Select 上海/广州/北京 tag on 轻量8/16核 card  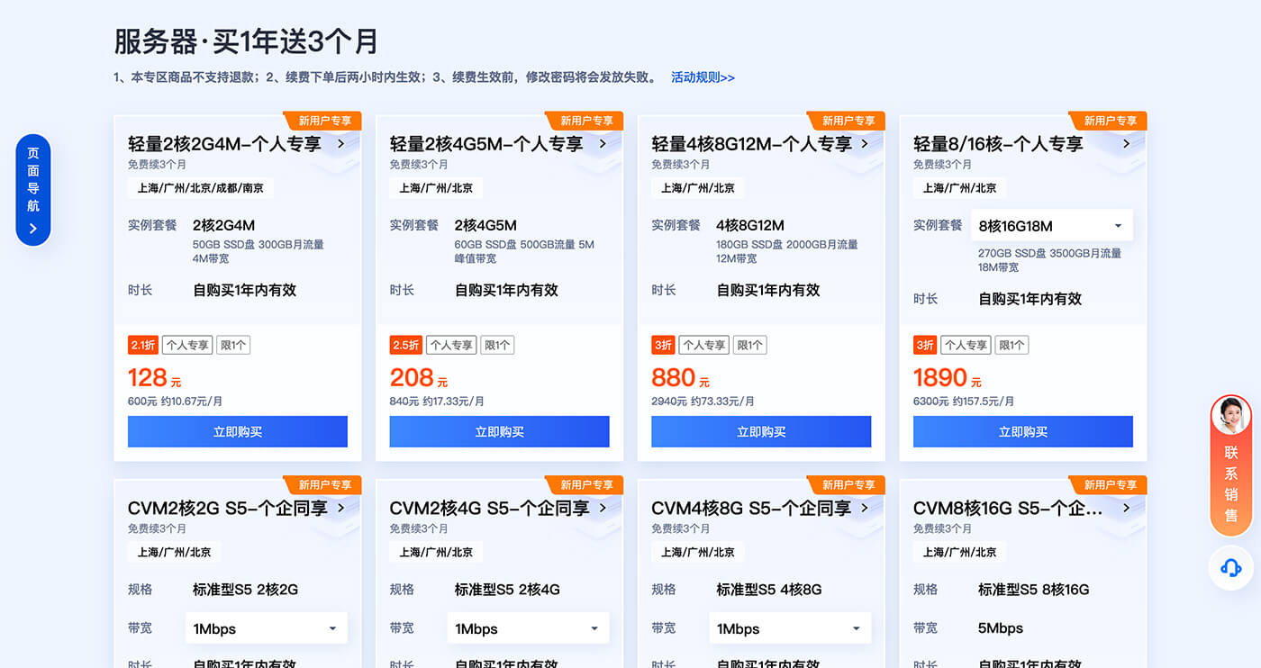960,188
